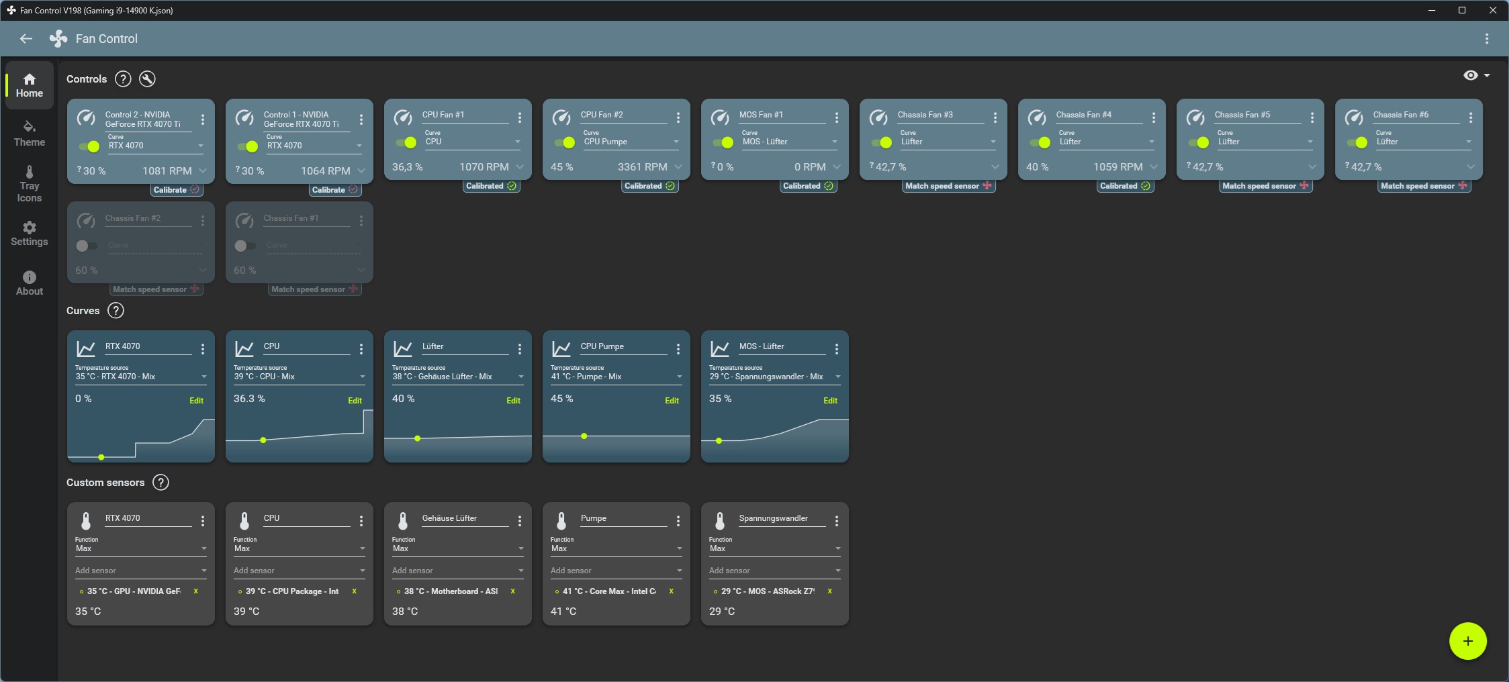This screenshot has width=1509, height=682.
Task: Open Spannungswandler sensor options menu
Action: tap(837, 521)
